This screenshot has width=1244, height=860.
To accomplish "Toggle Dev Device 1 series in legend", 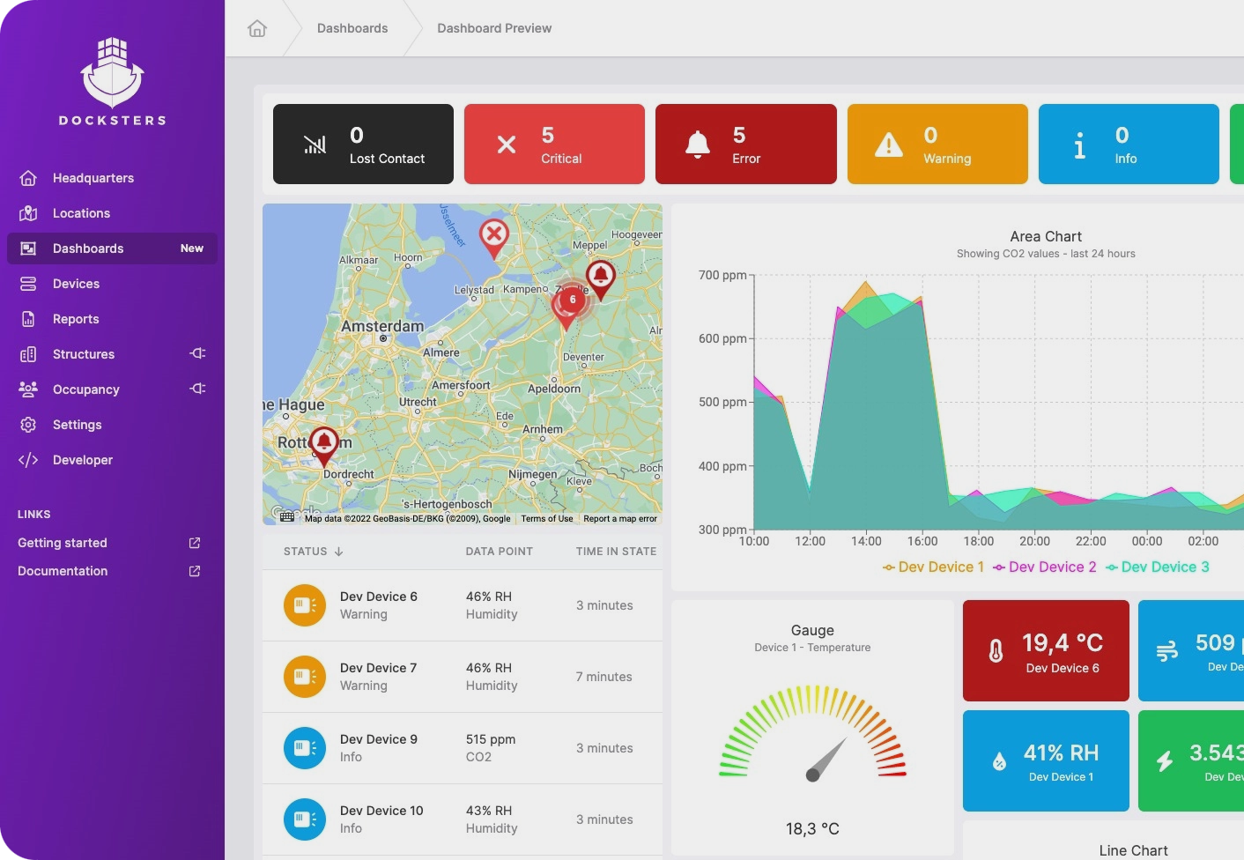I will pos(933,567).
